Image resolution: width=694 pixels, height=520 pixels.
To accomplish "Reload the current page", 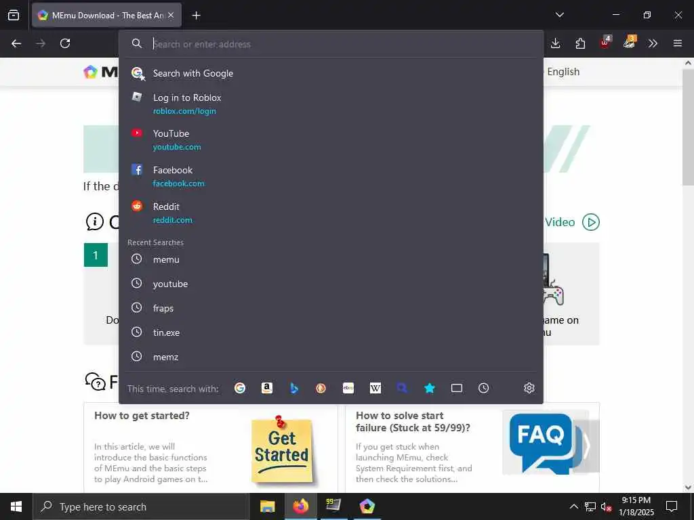I will (65, 43).
